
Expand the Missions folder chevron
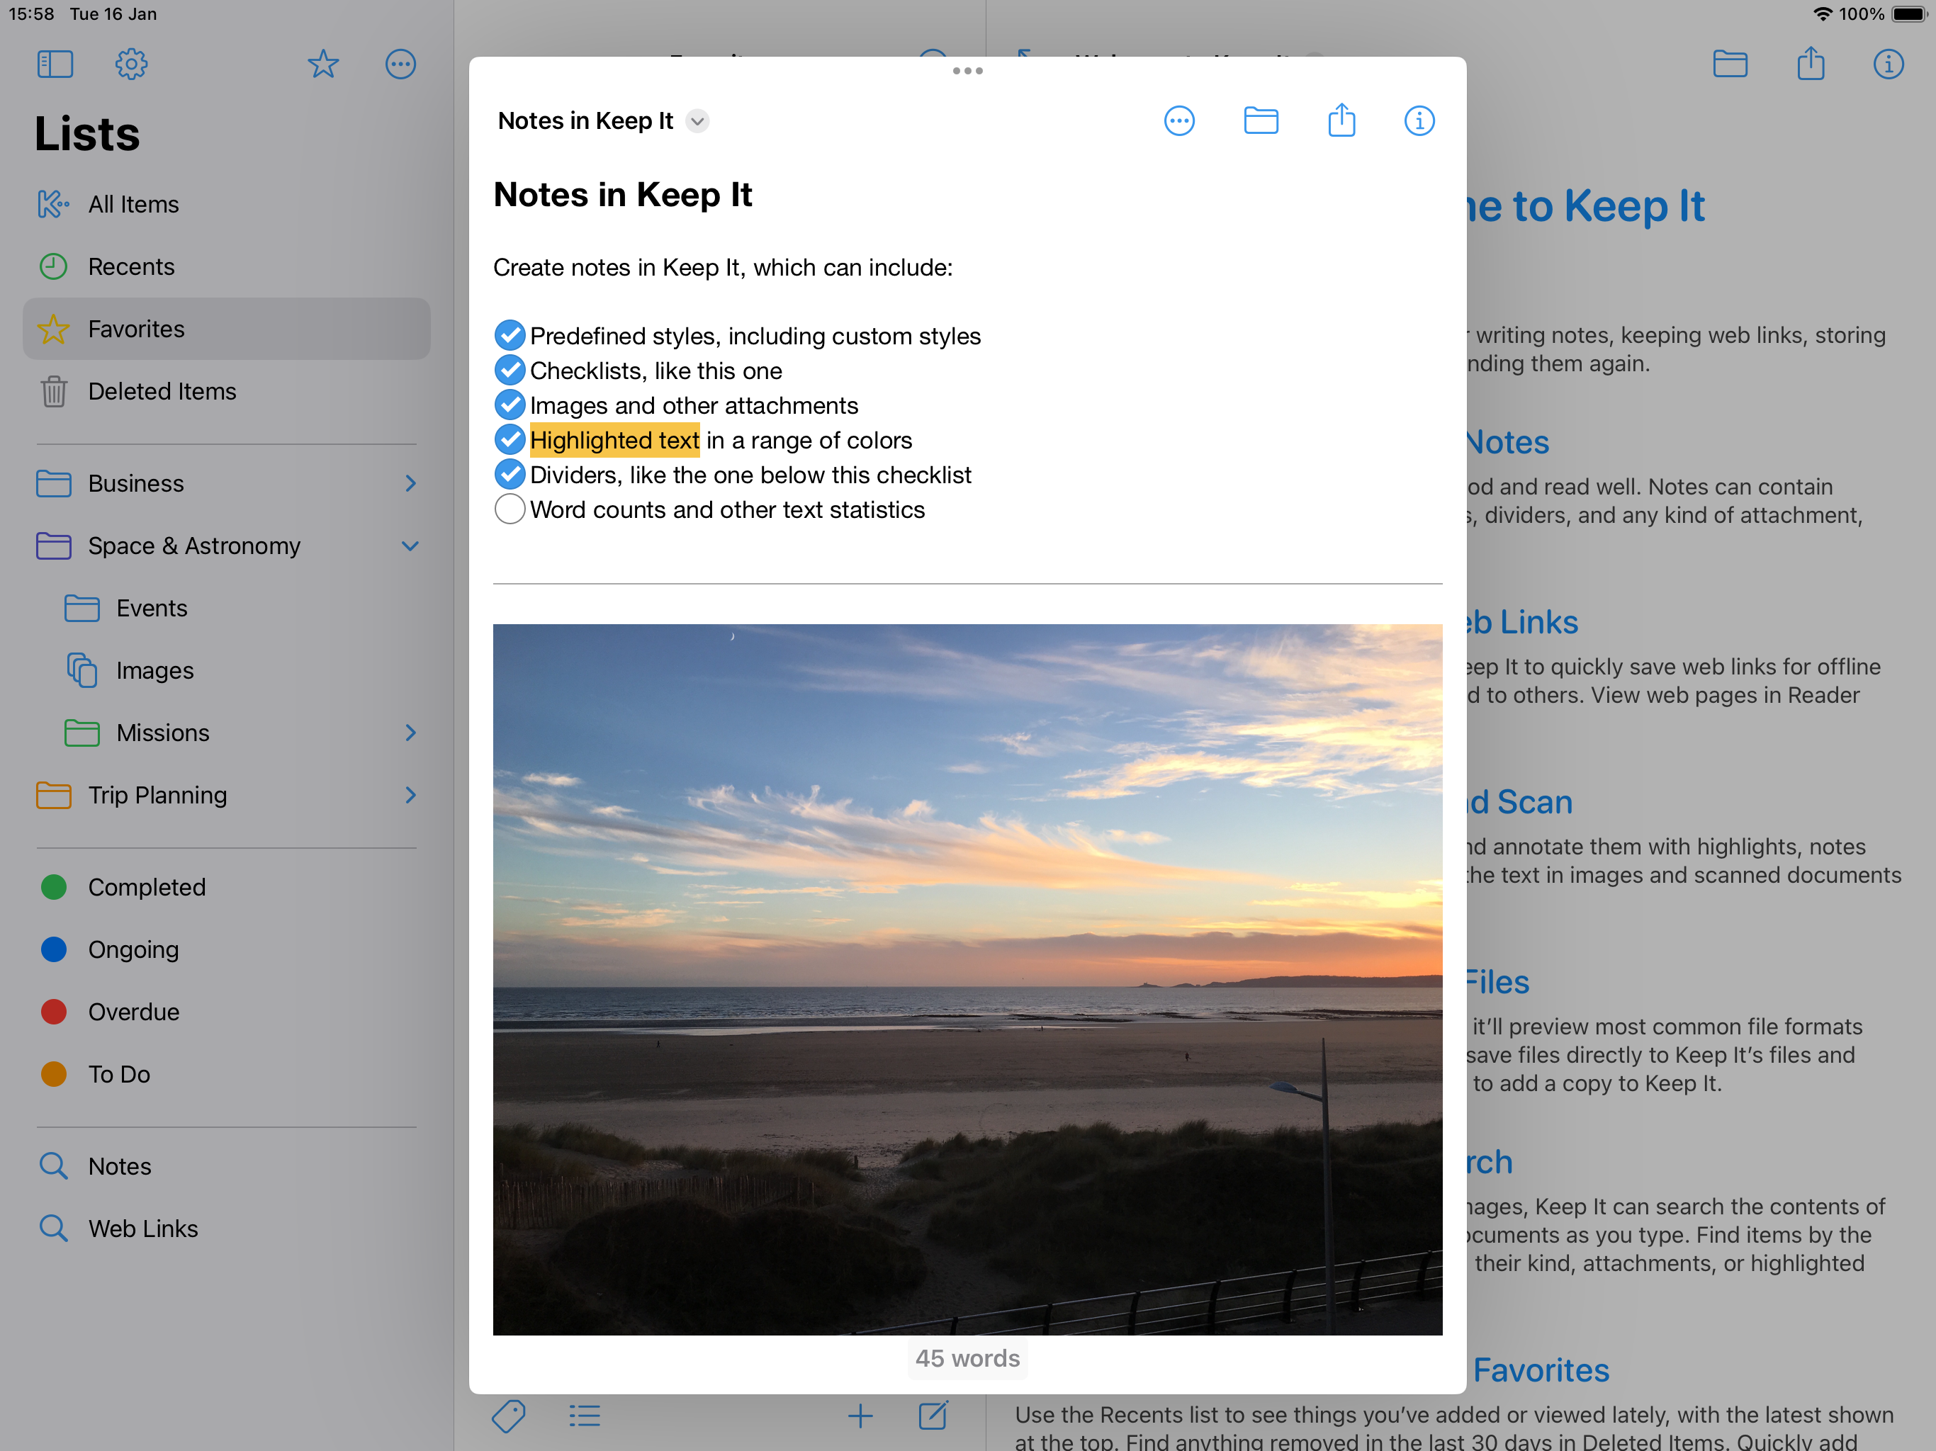click(x=410, y=733)
